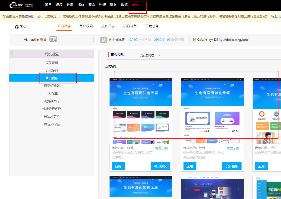Open the React.js入门与实战 template thumbnail

212,187
